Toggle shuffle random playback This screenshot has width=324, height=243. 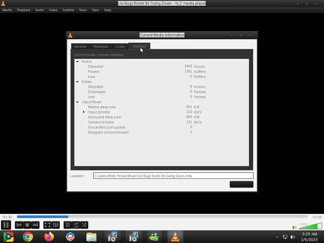(84, 225)
